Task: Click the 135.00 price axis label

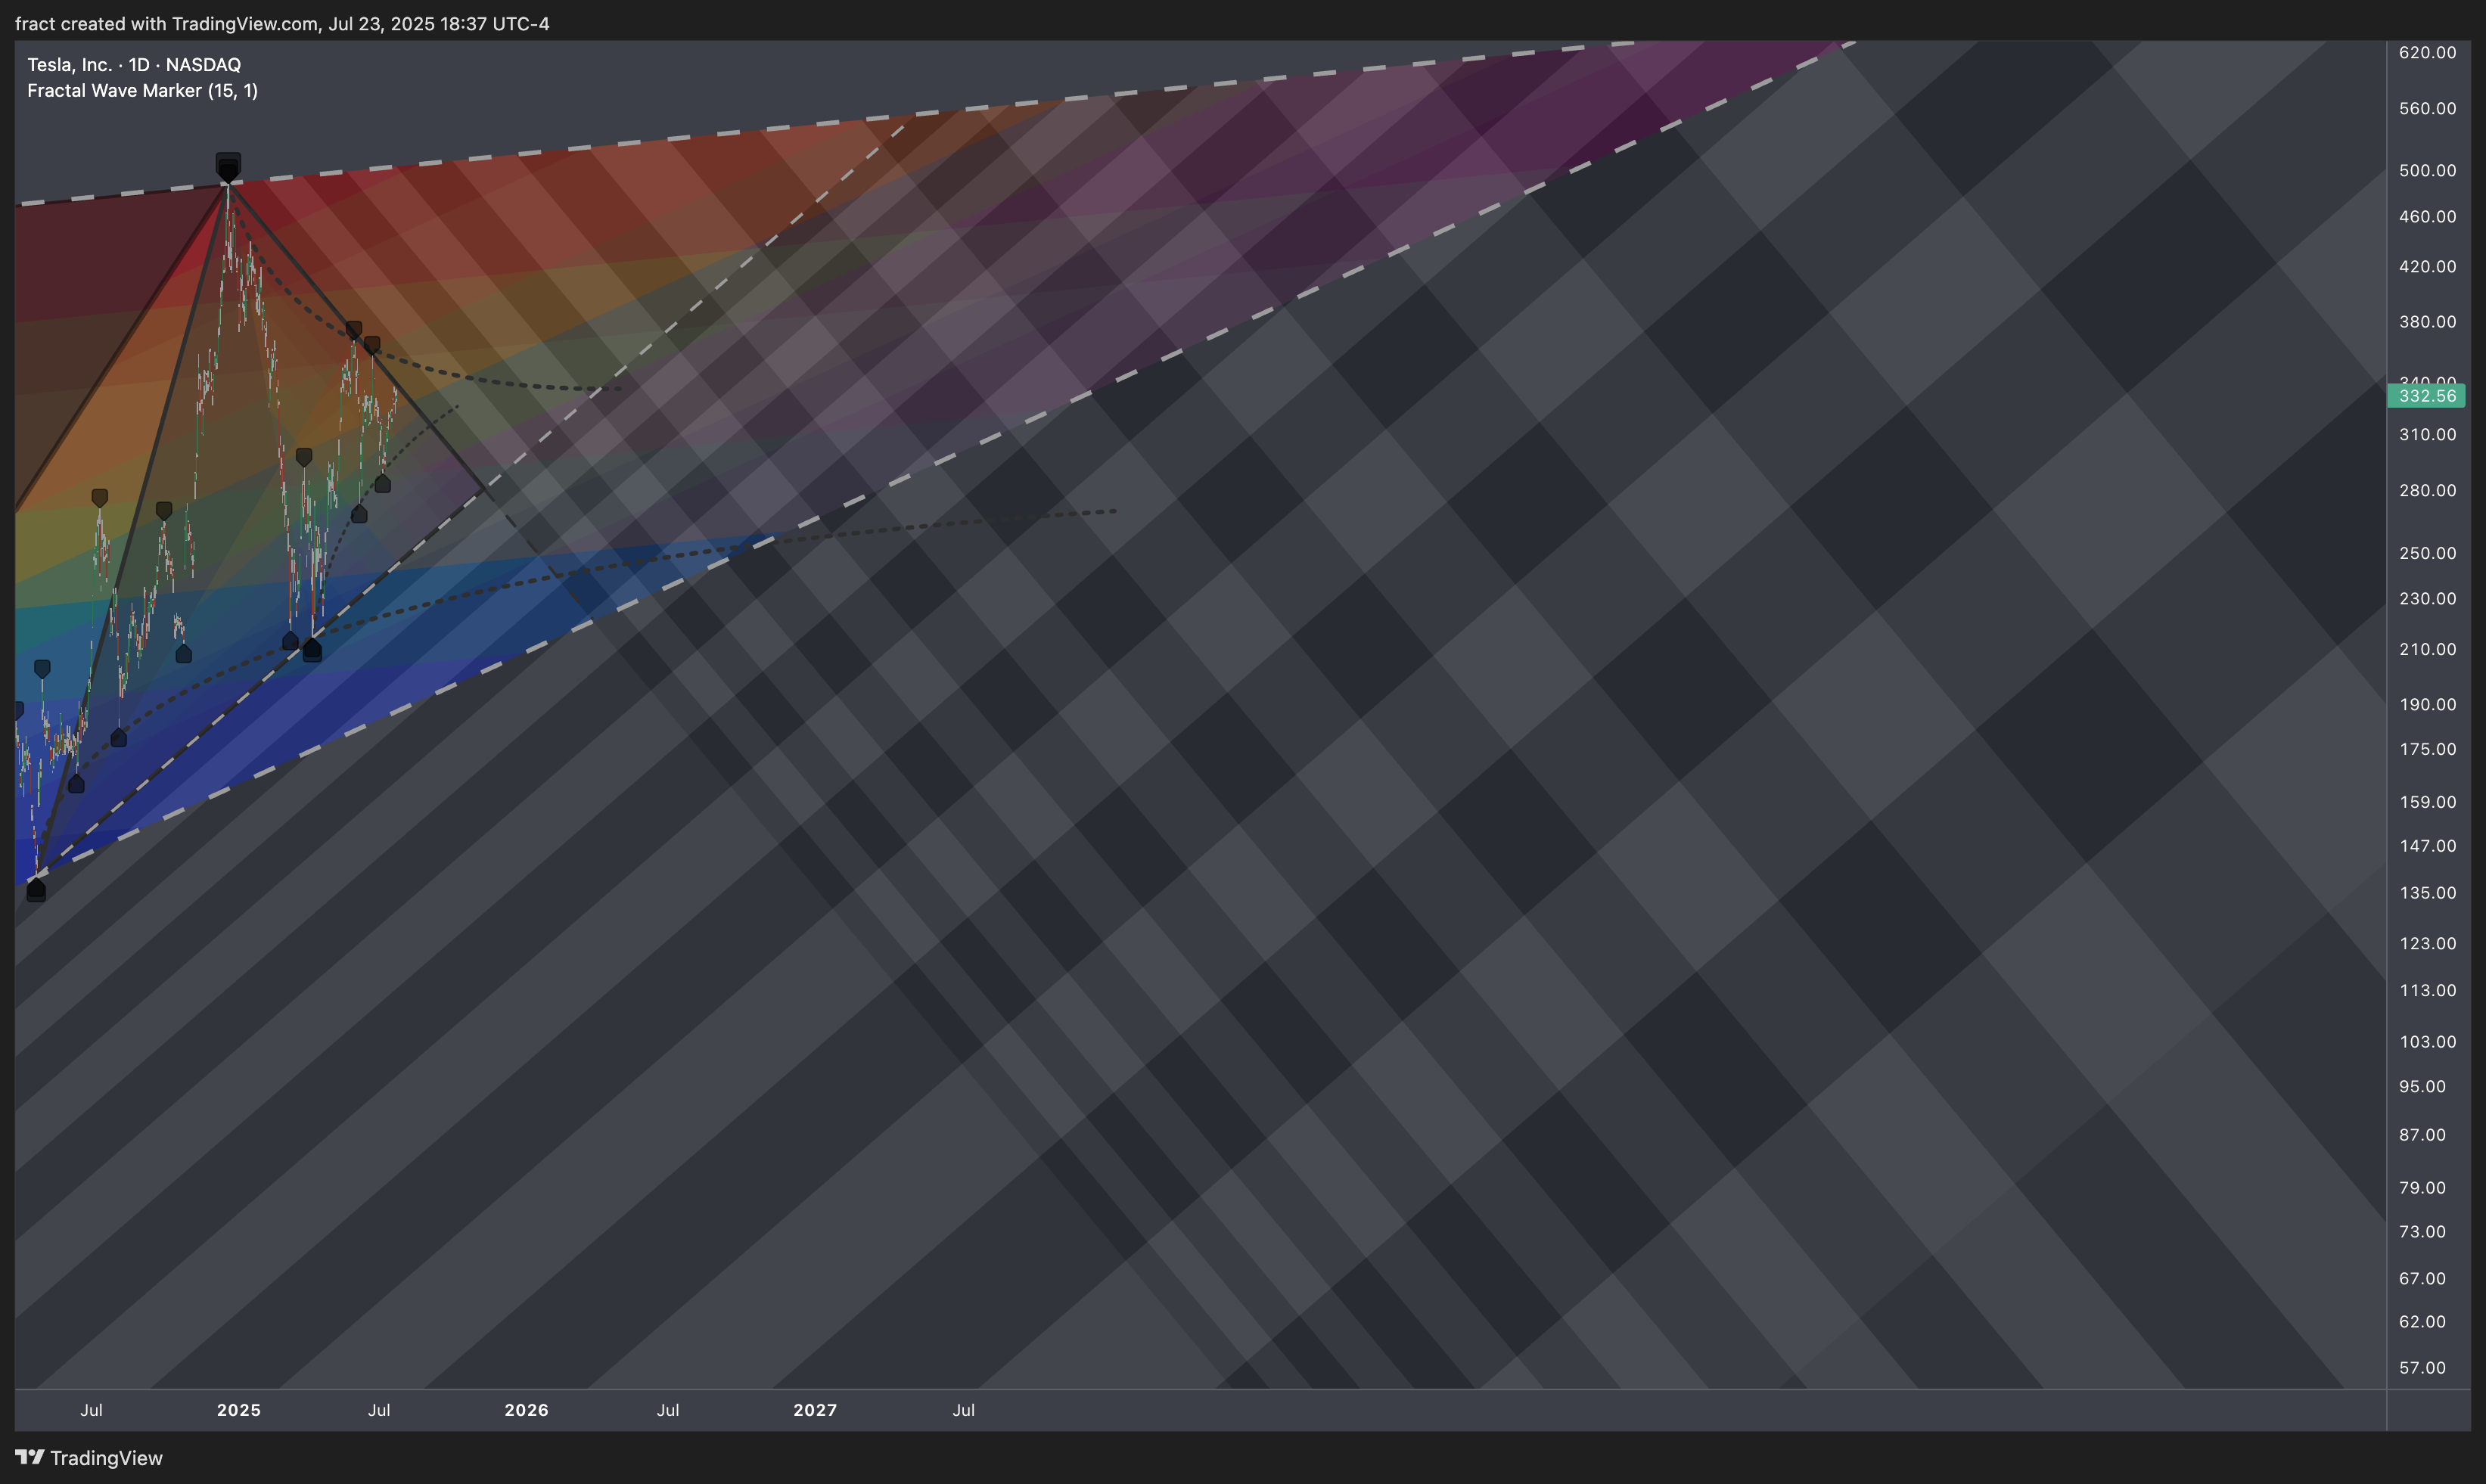Action: 2427,893
